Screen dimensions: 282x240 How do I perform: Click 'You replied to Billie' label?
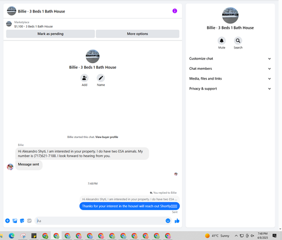(165, 193)
